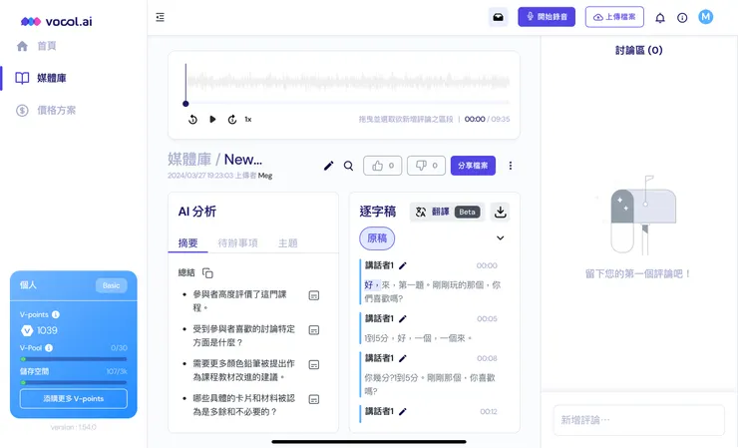Click the 分享檔案 share button
Screen dimensions: 738x448
point(473,166)
